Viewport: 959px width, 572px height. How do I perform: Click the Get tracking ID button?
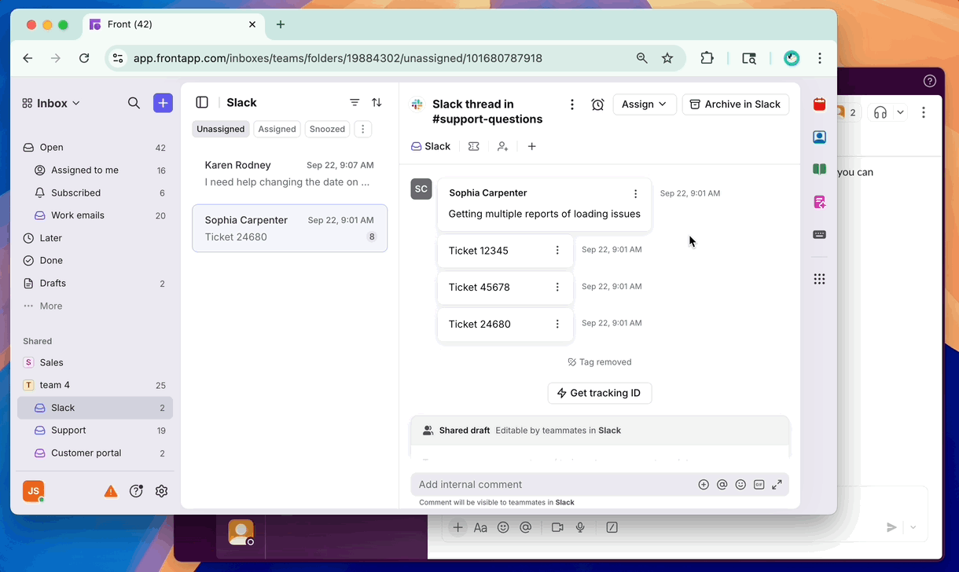coord(599,393)
